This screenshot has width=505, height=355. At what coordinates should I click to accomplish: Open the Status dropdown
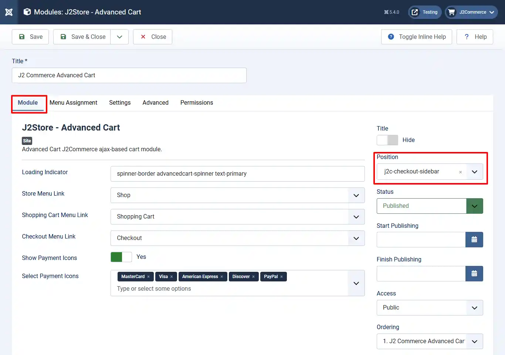pyautogui.click(x=430, y=206)
